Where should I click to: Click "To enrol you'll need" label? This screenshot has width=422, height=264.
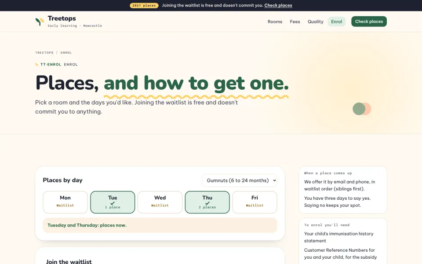click(327, 225)
